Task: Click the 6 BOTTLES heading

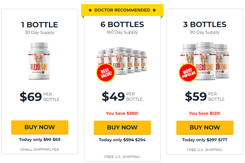Action: click(122, 24)
